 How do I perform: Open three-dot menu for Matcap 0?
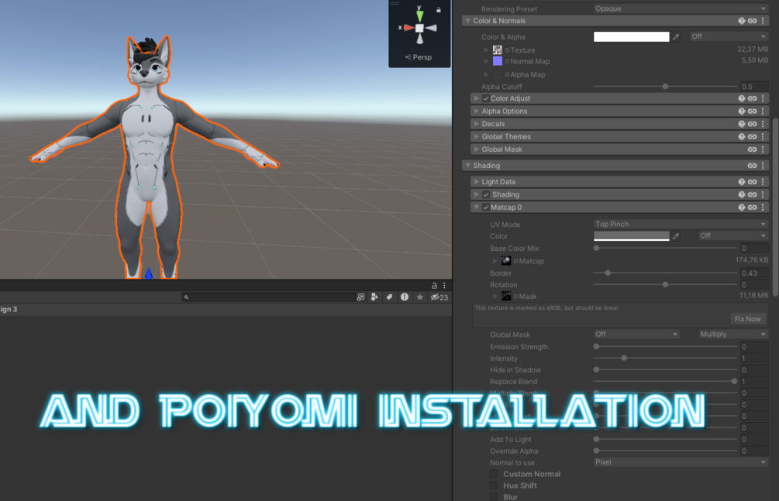(763, 207)
